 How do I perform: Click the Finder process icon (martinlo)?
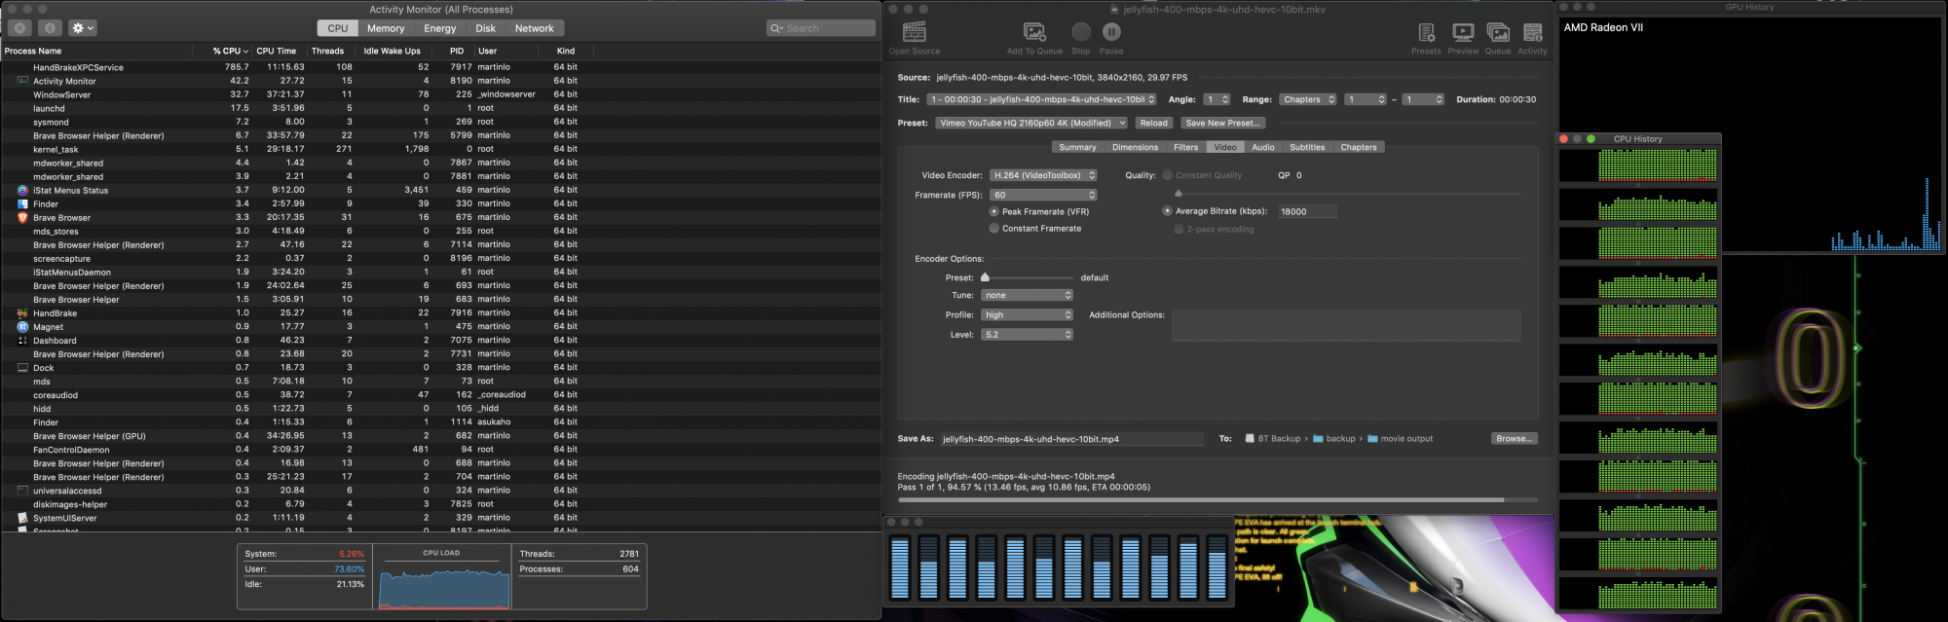tap(22, 204)
